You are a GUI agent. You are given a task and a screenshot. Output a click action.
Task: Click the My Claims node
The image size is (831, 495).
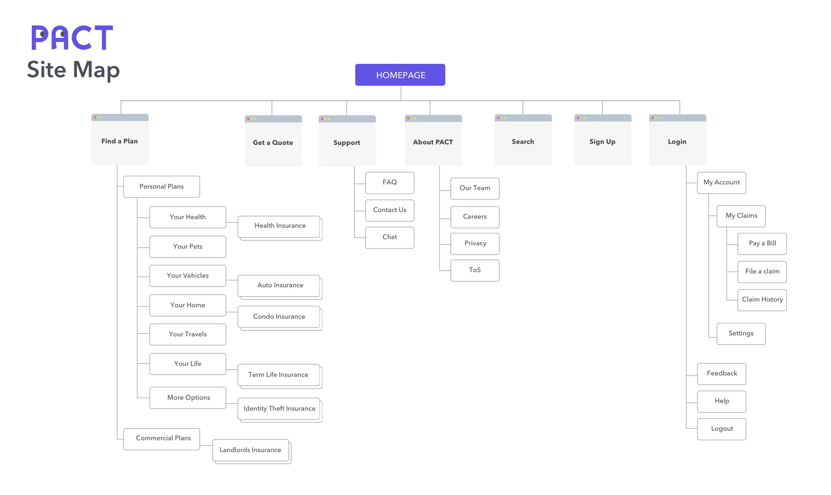[741, 216]
